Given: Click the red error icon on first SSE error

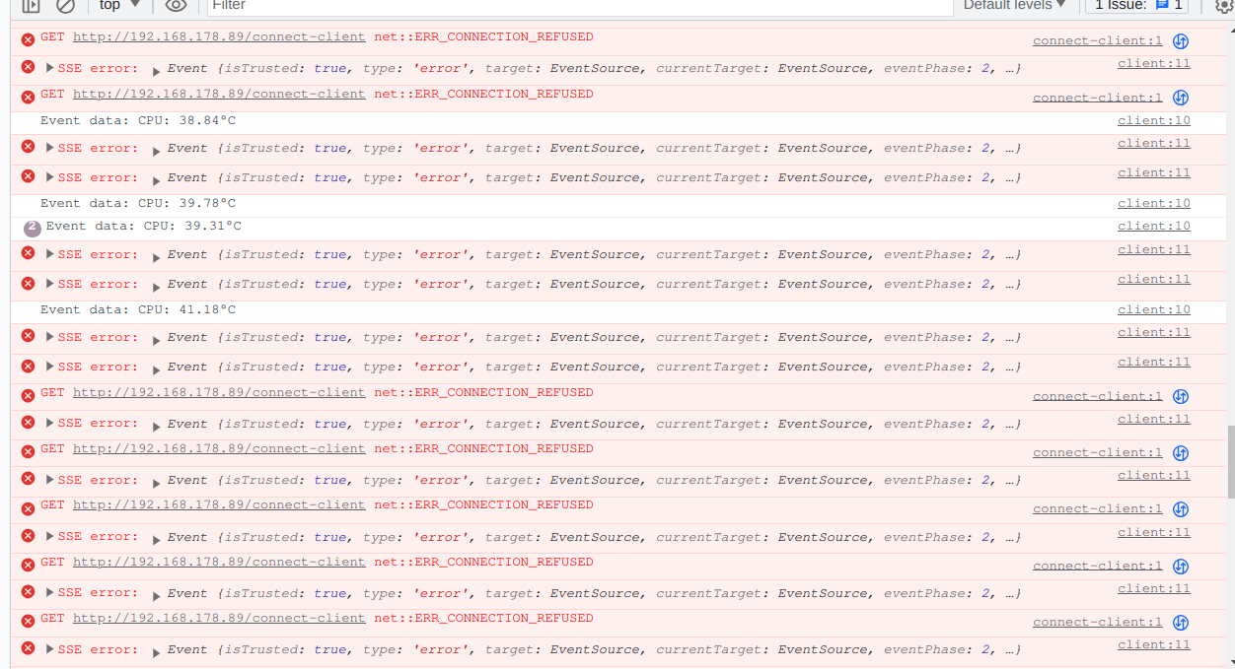Looking at the screenshot, I should pos(26,67).
